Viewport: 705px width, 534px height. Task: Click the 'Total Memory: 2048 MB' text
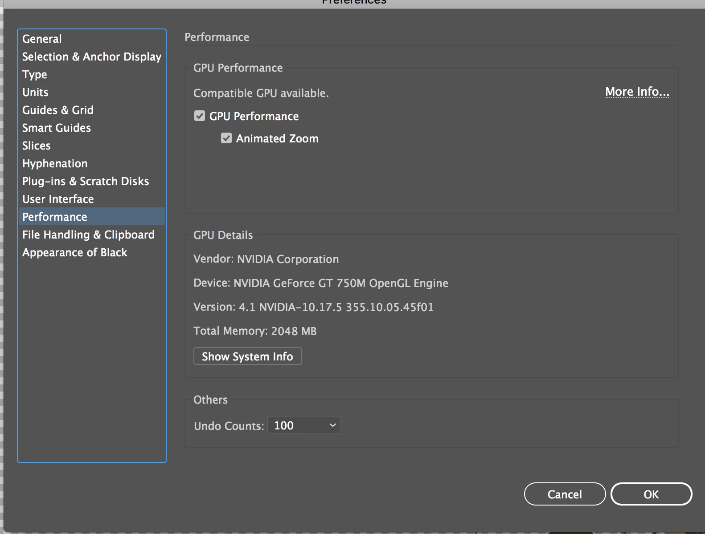pos(255,331)
